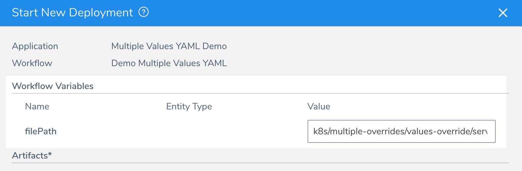Click the blue dialog header bar

point(261,13)
